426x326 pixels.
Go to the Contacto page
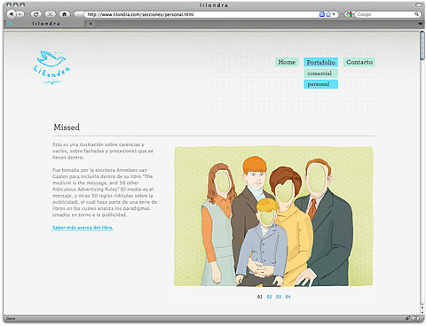pos(359,62)
